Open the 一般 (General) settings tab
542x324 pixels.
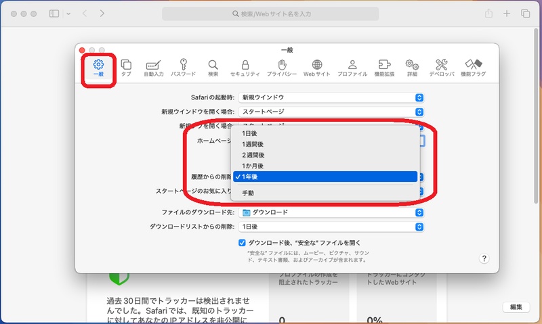(98, 68)
